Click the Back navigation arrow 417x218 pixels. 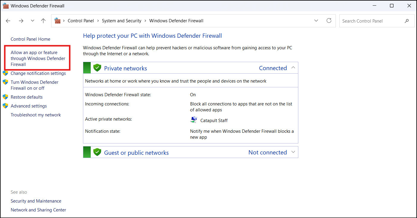[x=8, y=21]
